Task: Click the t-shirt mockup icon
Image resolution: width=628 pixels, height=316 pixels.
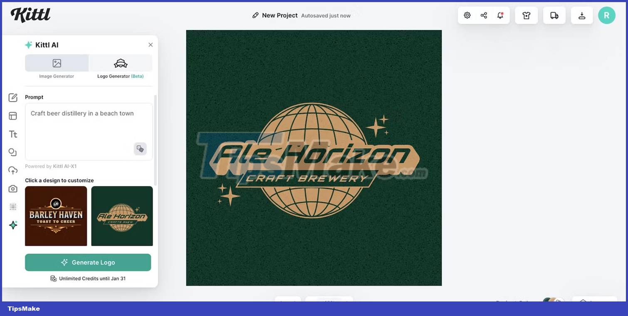Action: point(527,15)
